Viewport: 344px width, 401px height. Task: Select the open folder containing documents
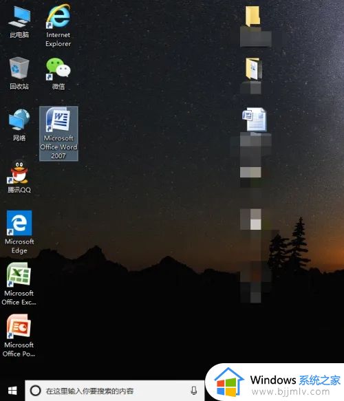(x=253, y=69)
